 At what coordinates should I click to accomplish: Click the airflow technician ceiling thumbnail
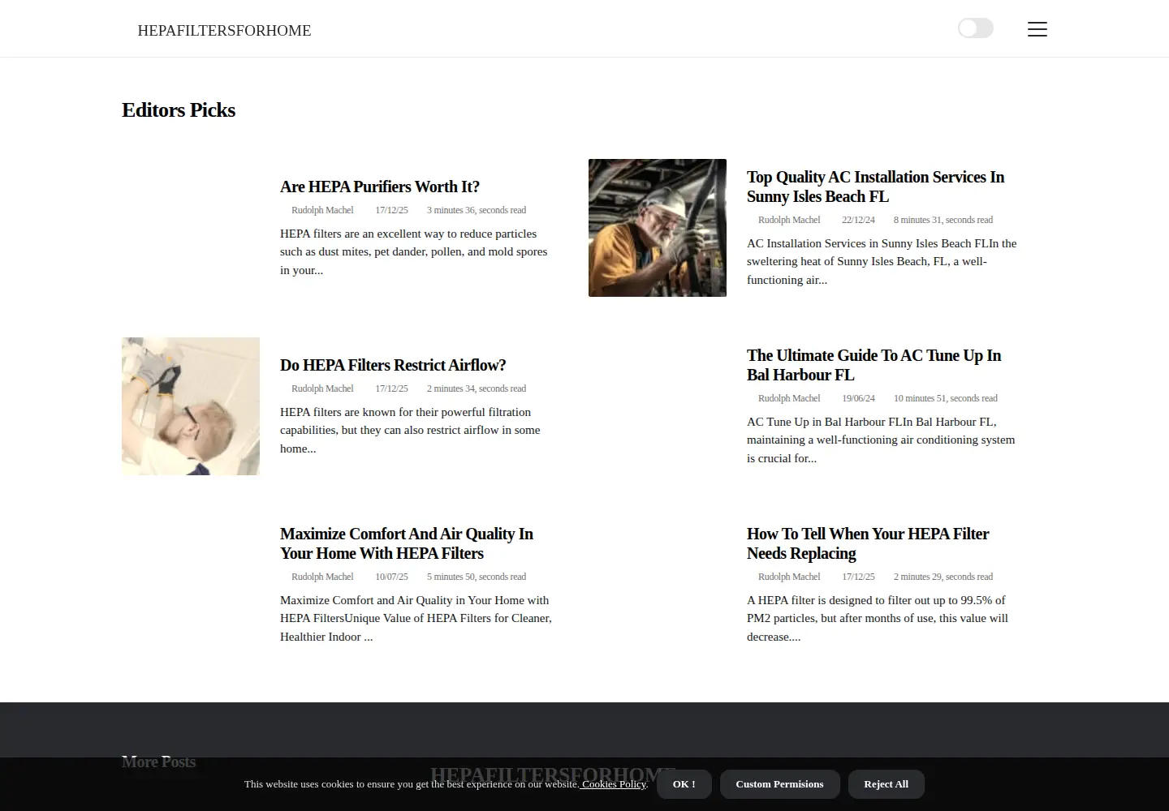coord(191,406)
